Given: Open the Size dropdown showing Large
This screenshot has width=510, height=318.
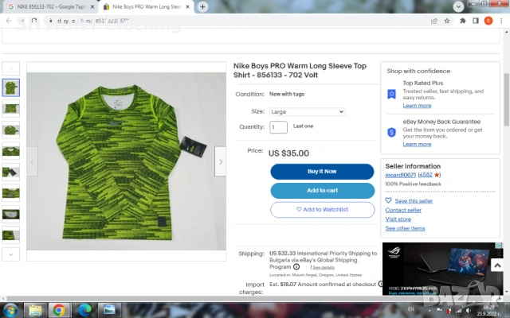Looking at the screenshot, I should (308, 111).
